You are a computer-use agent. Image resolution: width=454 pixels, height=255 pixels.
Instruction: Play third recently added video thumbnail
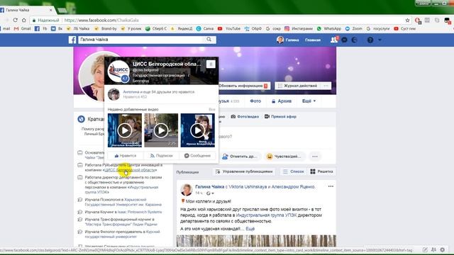(x=198, y=130)
